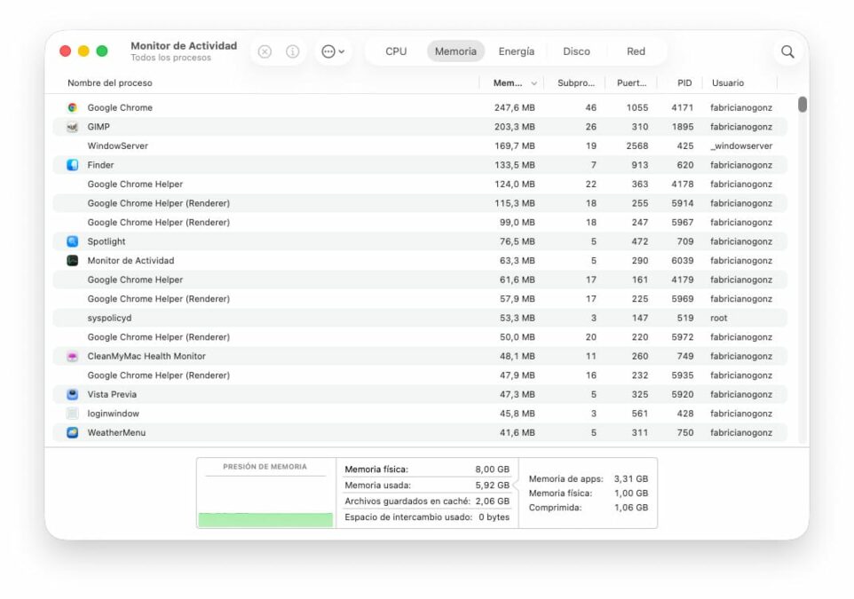The height and width of the screenshot is (599, 854).
Task: Select Chrome Helper (Renderer) row with PID 5914
Action: click(420, 203)
